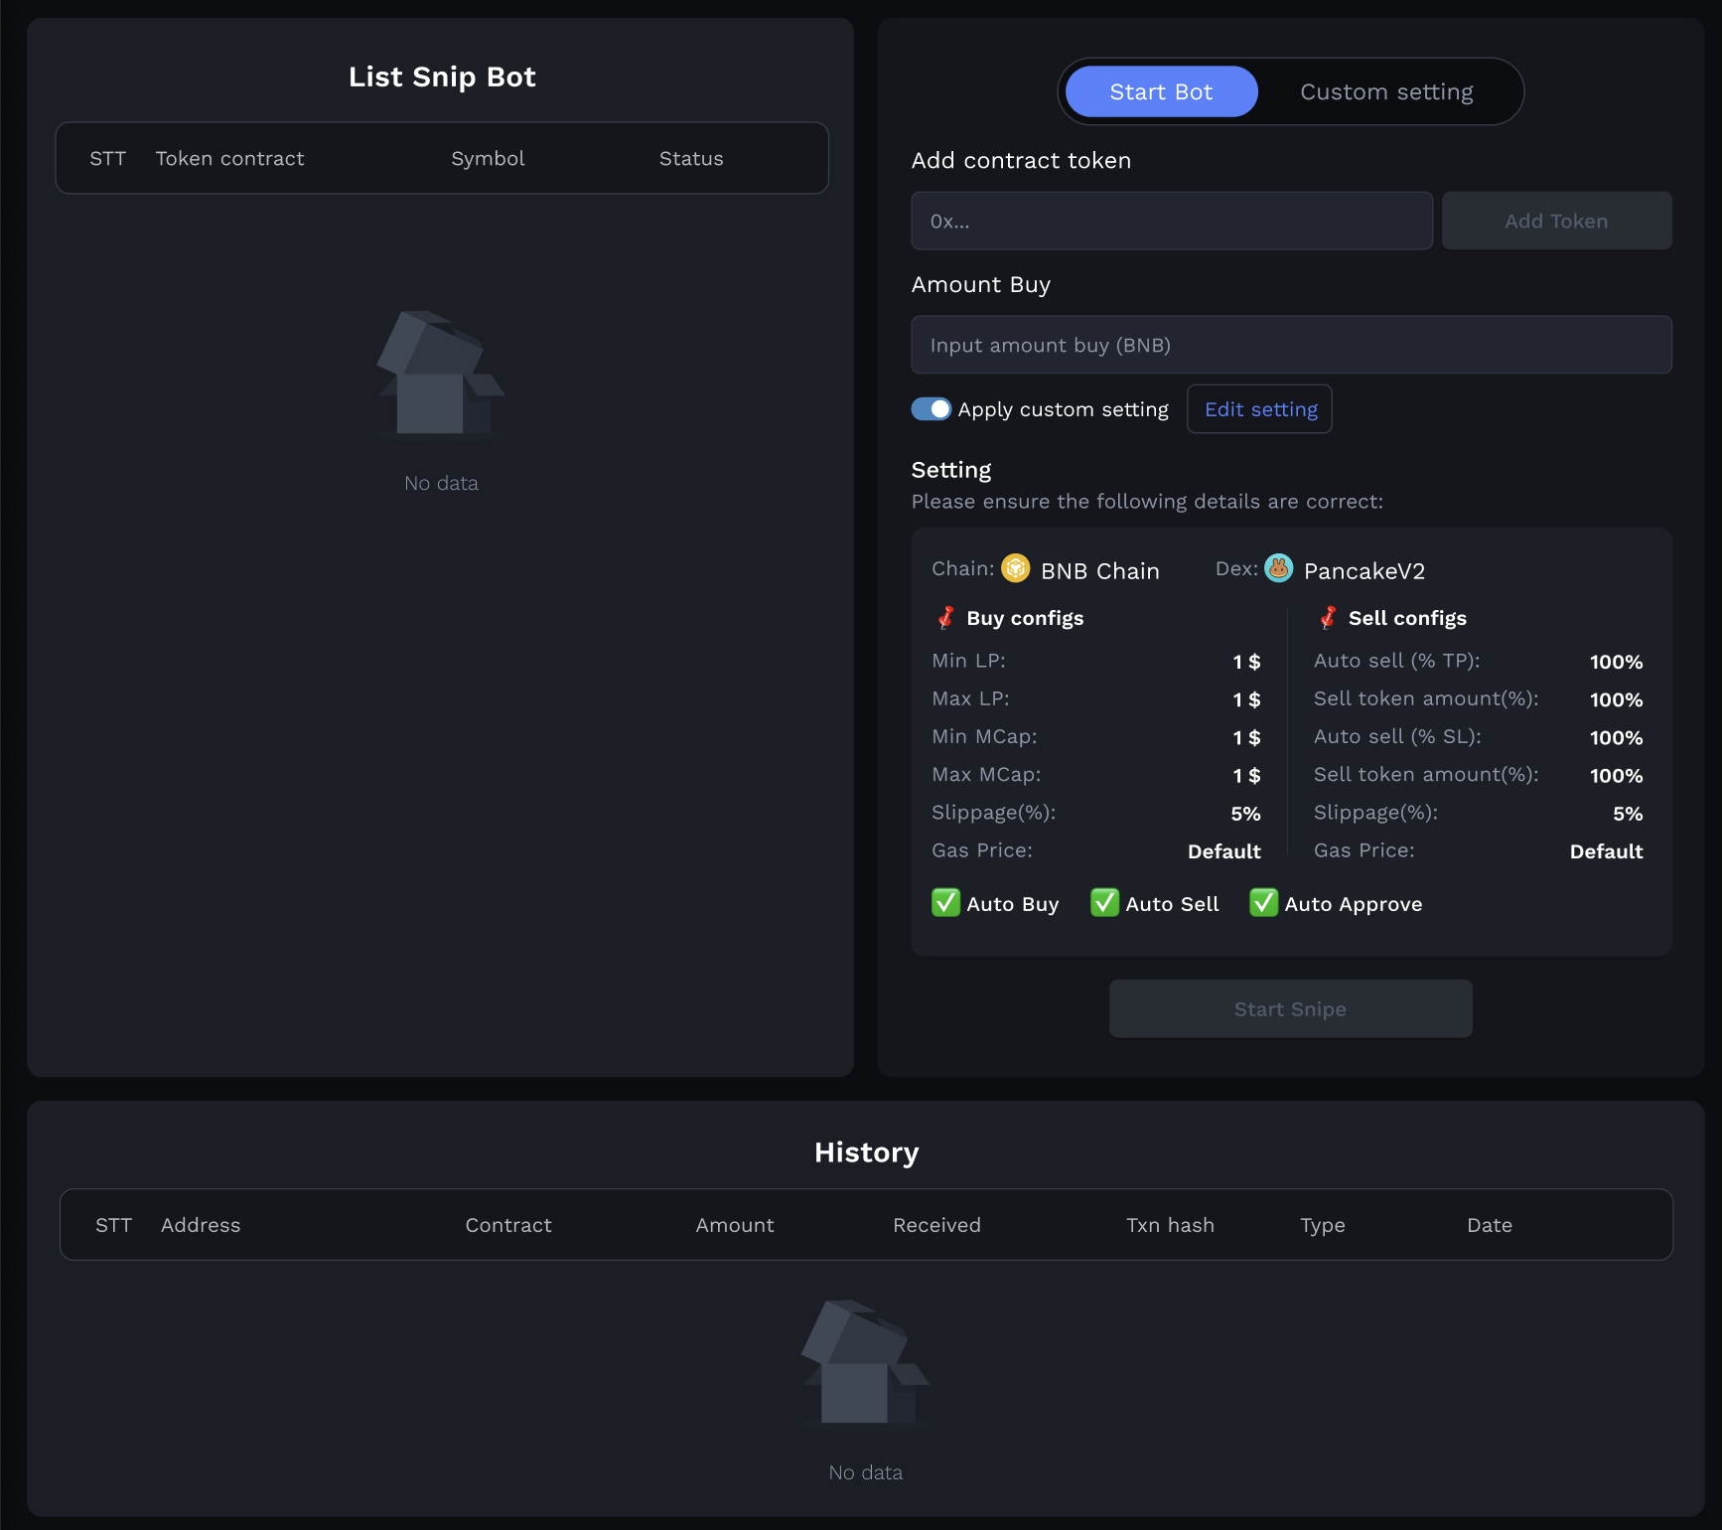Image resolution: width=1722 pixels, height=1530 pixels.
Task: Uncheck the Auto Sell checkbox
Action: point(1104,903)
